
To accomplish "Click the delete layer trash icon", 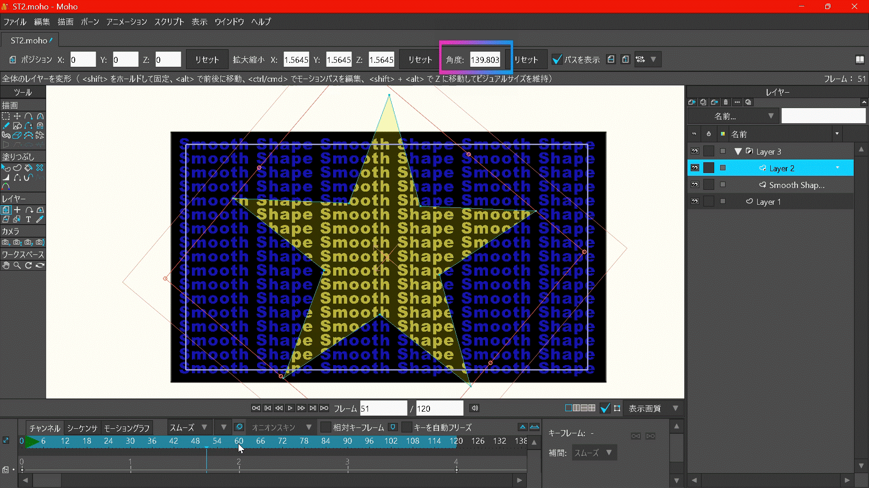I will [x=726, y=102].
